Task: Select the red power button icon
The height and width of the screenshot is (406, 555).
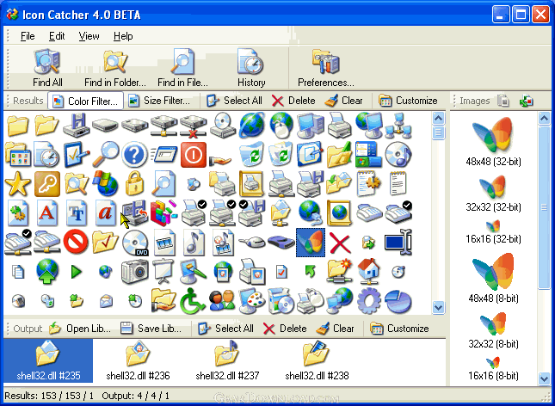Action: point(194,155)
